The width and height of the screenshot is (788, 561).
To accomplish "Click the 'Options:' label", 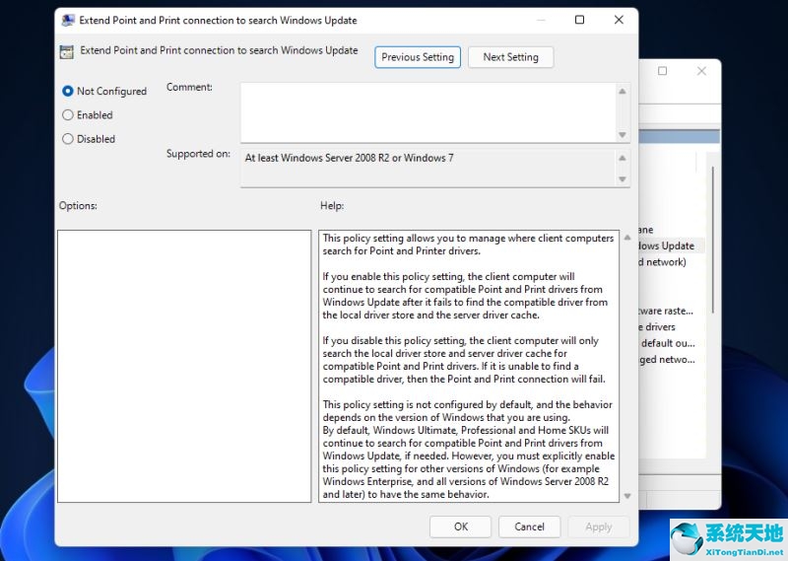I will pos(78,206).
